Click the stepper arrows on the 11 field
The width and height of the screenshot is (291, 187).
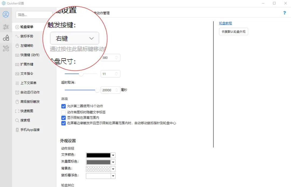tap(117, 74)
